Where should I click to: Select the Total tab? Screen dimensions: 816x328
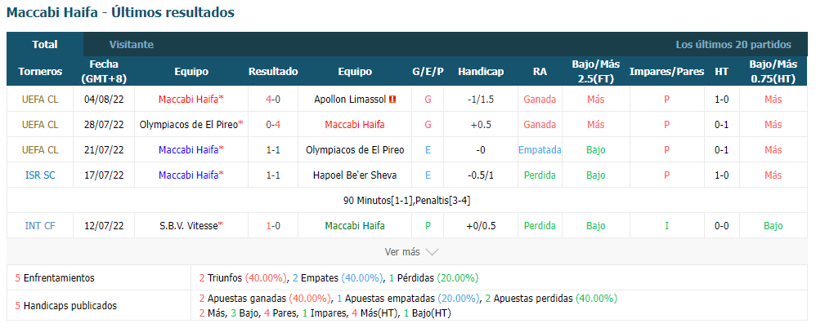click(x=45, y=45)
